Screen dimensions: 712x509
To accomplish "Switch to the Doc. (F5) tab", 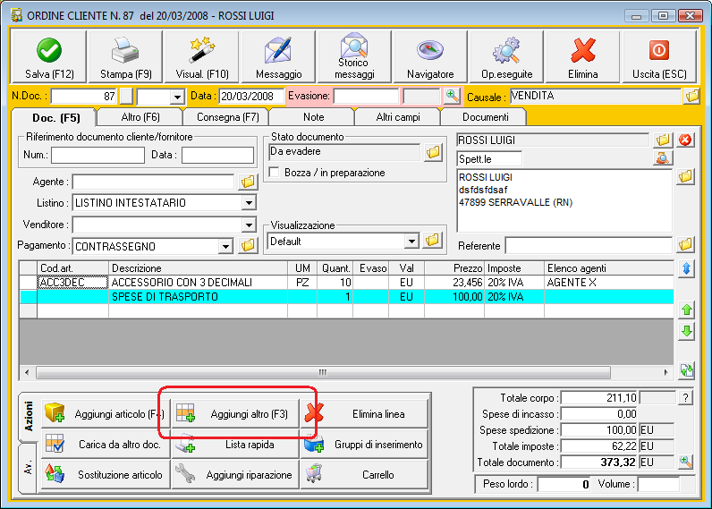I will pyautogui.click(x=56, y=118).
